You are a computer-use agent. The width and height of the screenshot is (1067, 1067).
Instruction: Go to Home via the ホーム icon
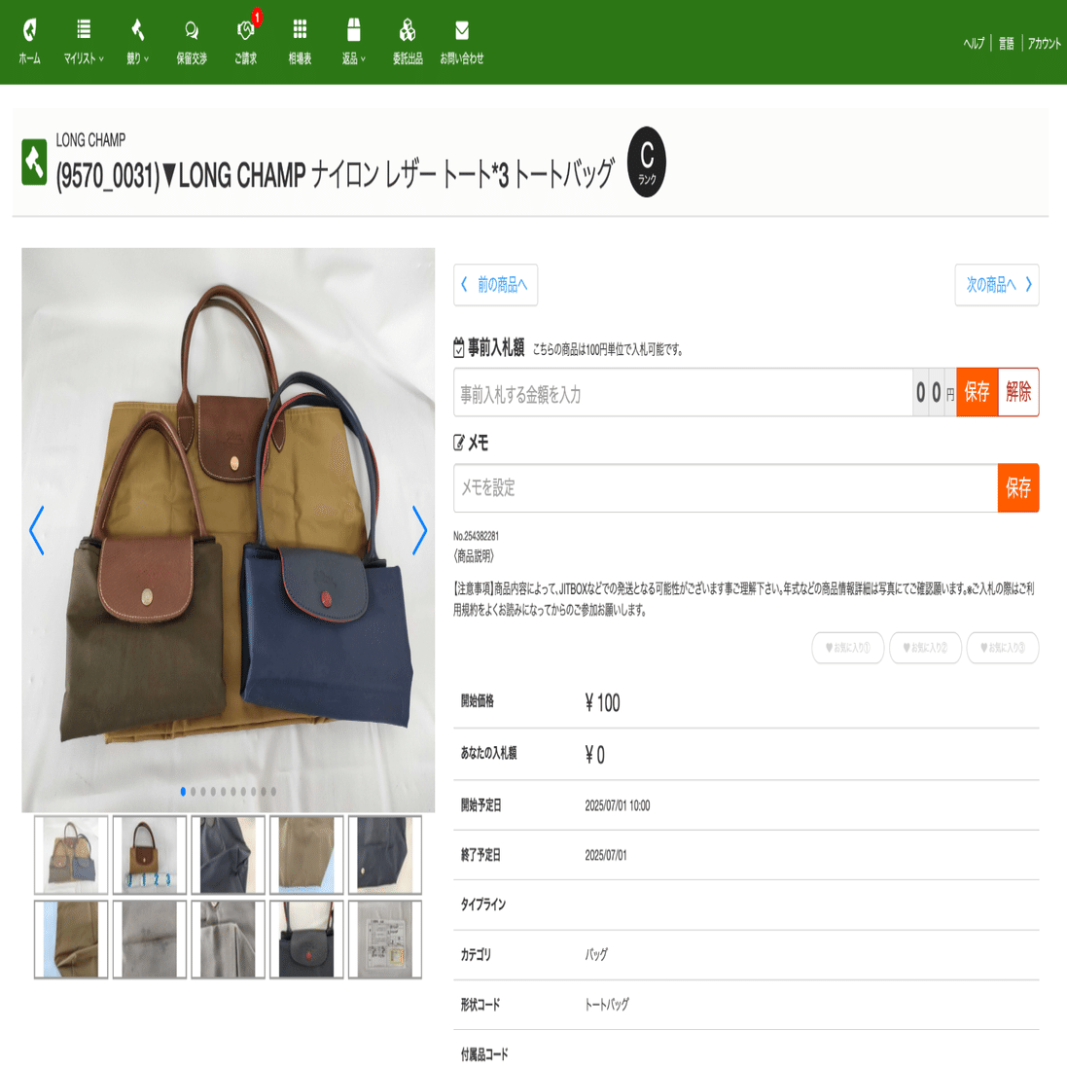29,42
